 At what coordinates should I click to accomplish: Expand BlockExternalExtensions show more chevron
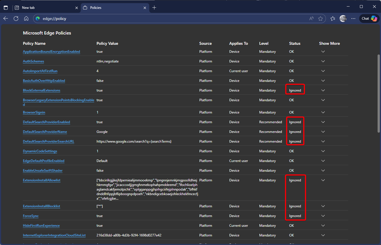323,90
